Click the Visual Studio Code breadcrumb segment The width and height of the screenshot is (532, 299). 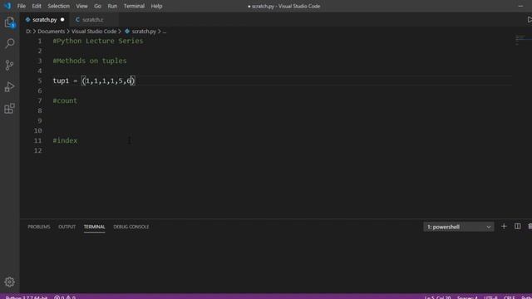click(94, 32)
